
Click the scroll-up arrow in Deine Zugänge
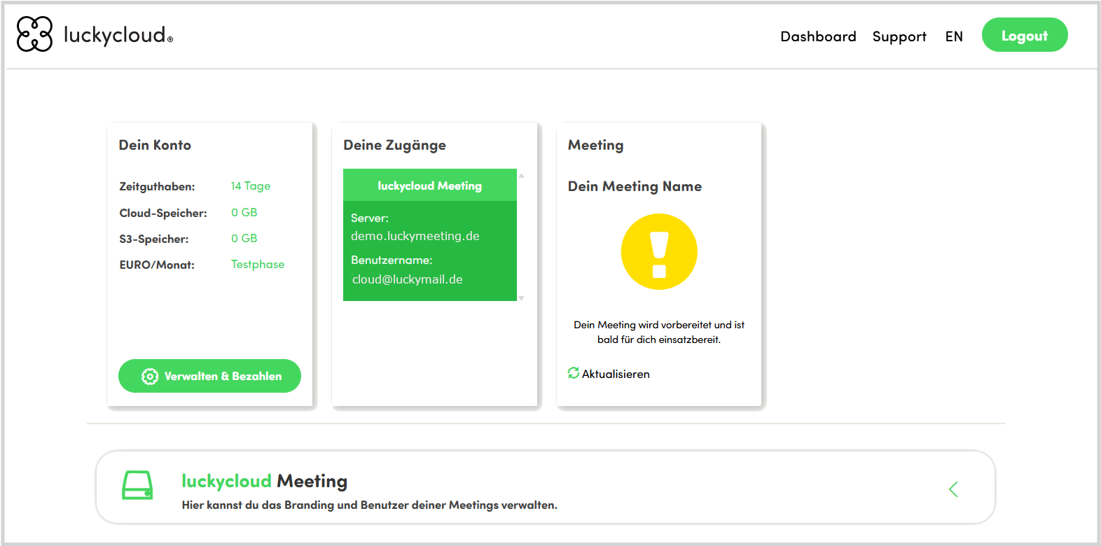pyautogui.click(x=522, y=176)
